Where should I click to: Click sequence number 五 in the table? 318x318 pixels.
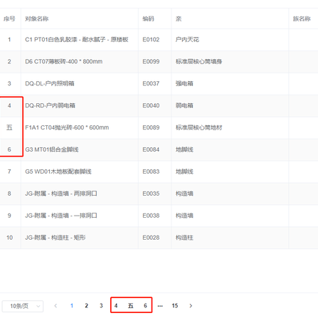[9, 127]
